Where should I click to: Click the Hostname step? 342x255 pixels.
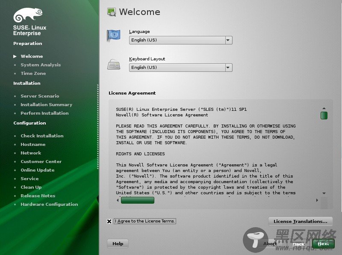click(x=33, y=144)
